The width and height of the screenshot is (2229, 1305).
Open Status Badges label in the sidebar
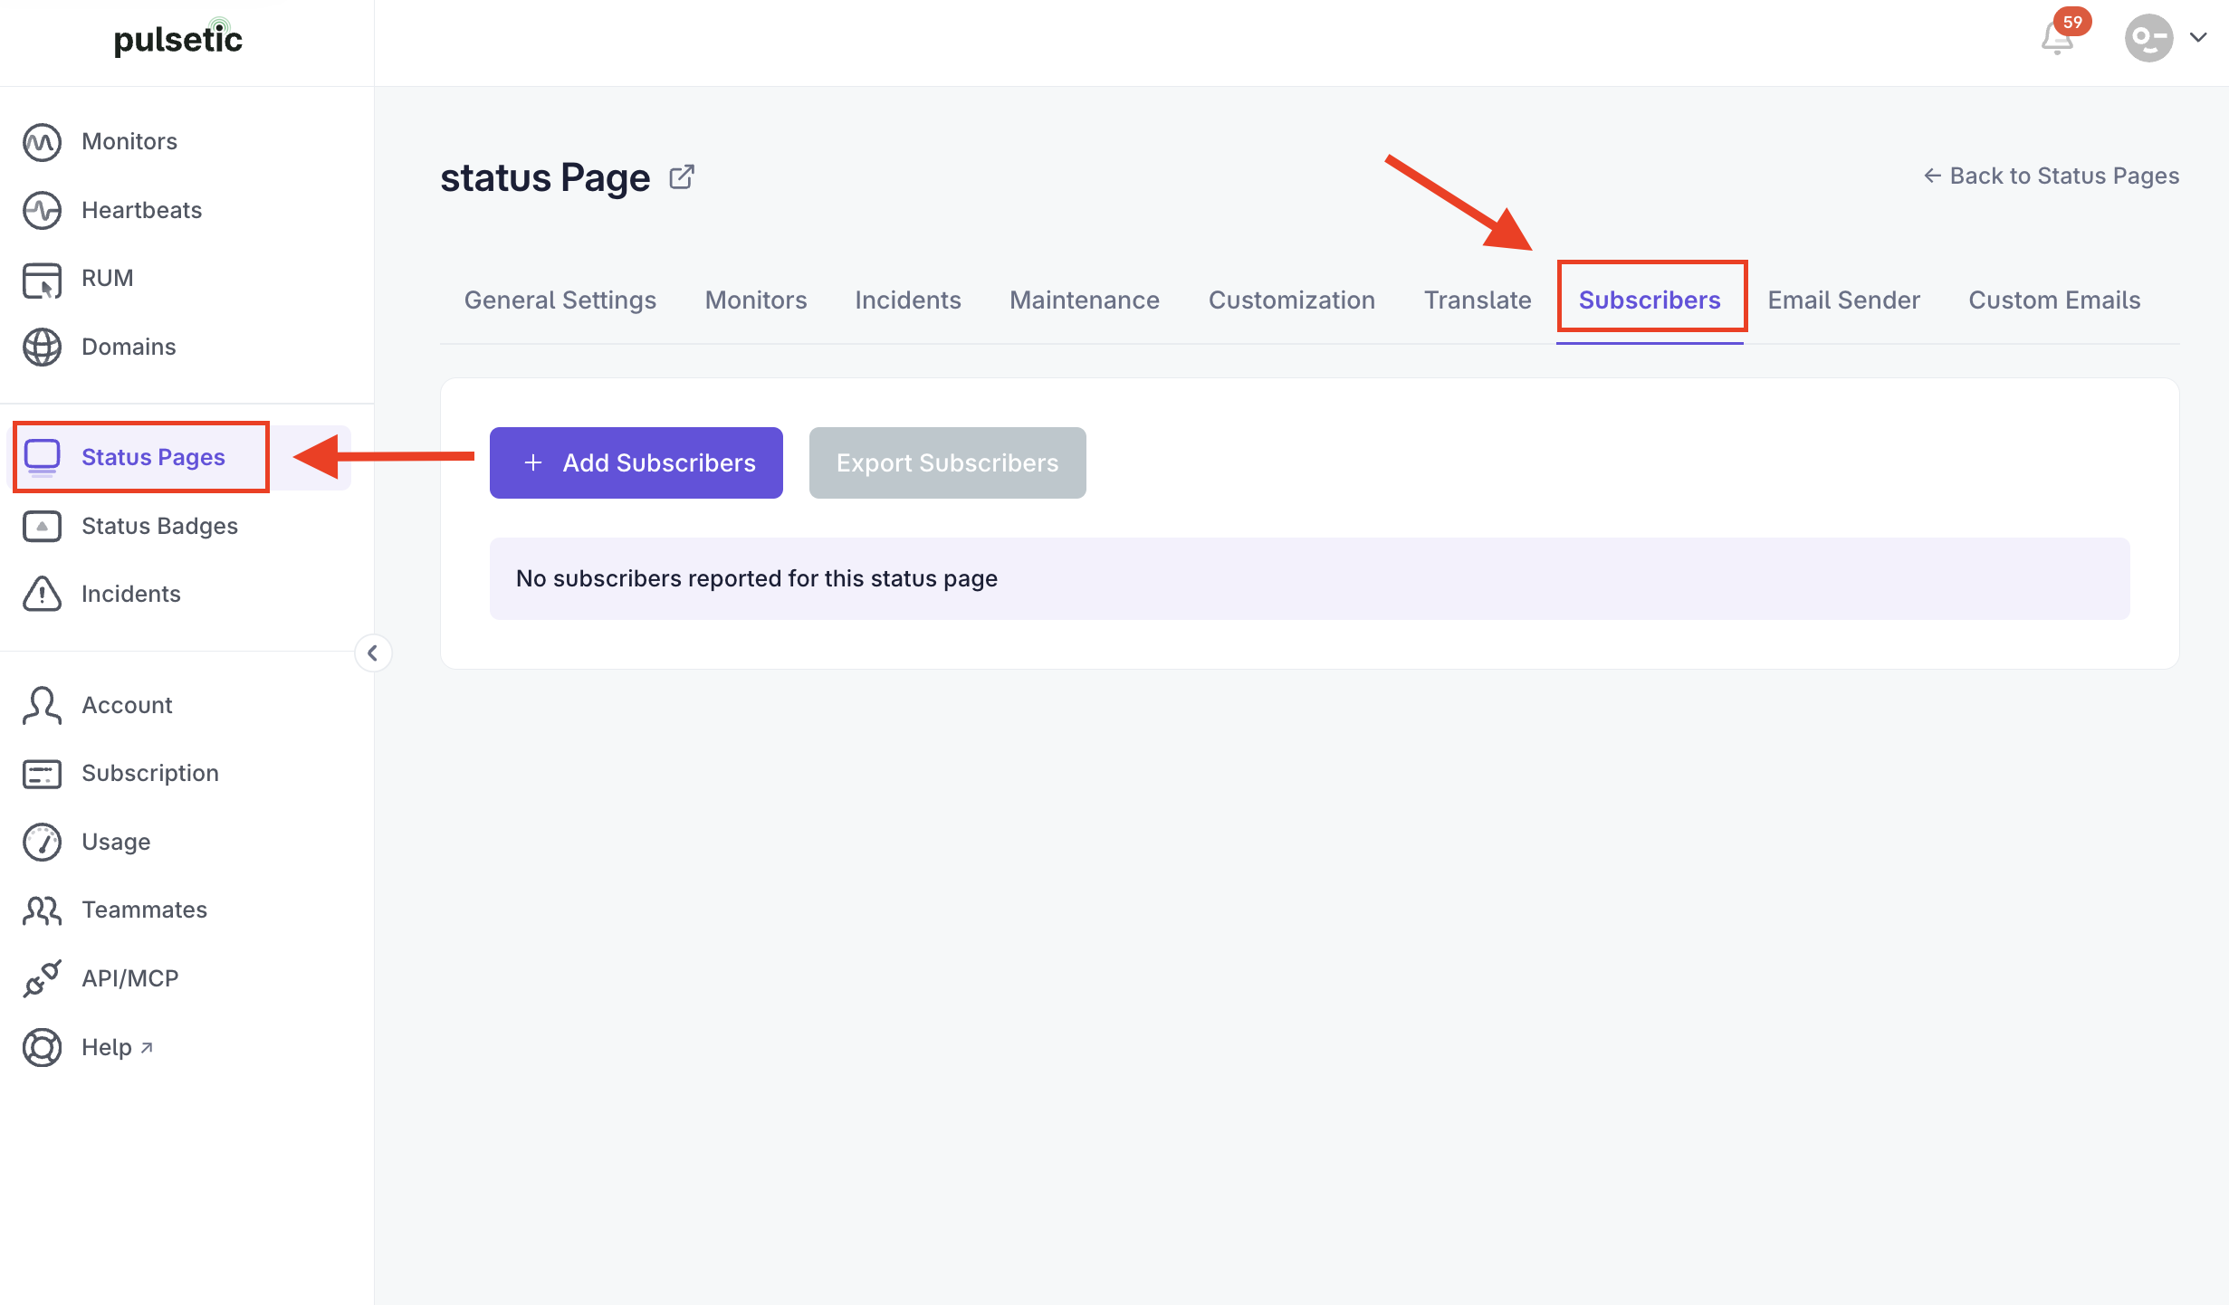tap(159, 526)
